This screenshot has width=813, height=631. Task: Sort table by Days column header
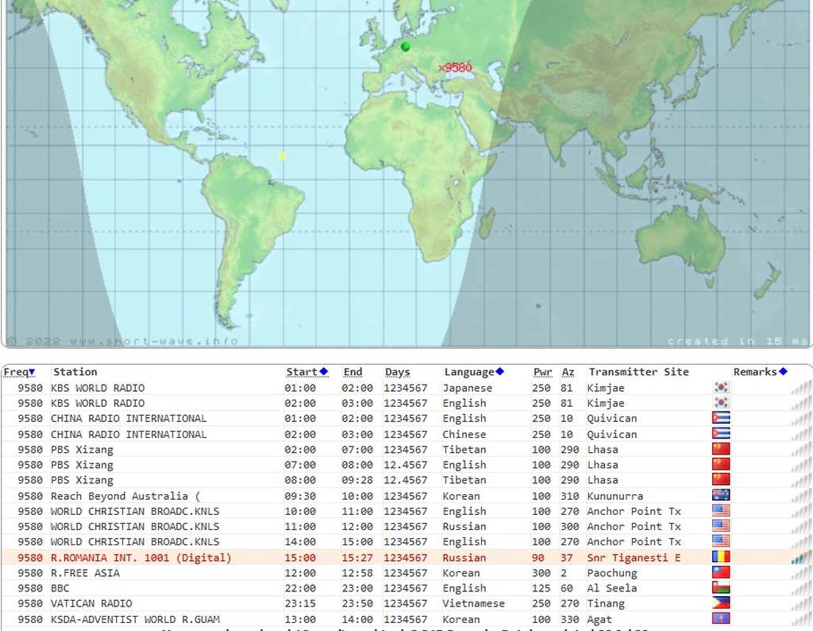tap(398, 372)
